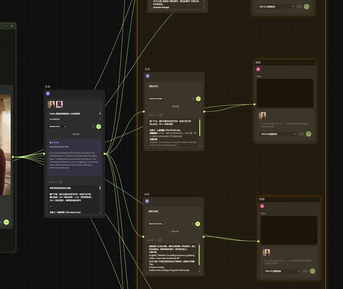This screenshot has width=343, height=289.
Task: Click the output connector port of the upper video node
Action: [x=316, y=104]
